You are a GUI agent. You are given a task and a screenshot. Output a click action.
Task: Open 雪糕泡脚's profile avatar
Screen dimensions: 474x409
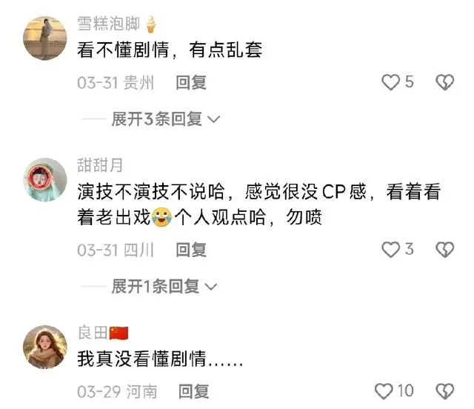45,38
